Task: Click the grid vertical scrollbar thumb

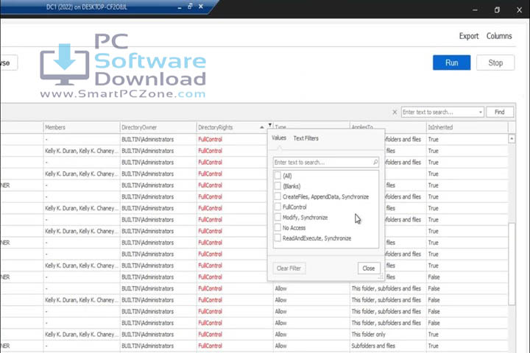Action: click(x=512, y=263)
